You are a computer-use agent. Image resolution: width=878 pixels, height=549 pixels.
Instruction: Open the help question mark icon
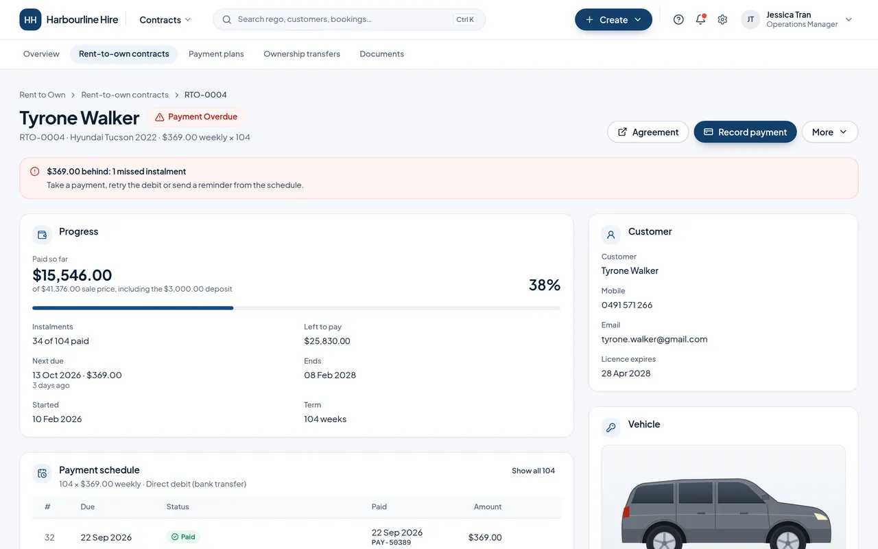678,20
